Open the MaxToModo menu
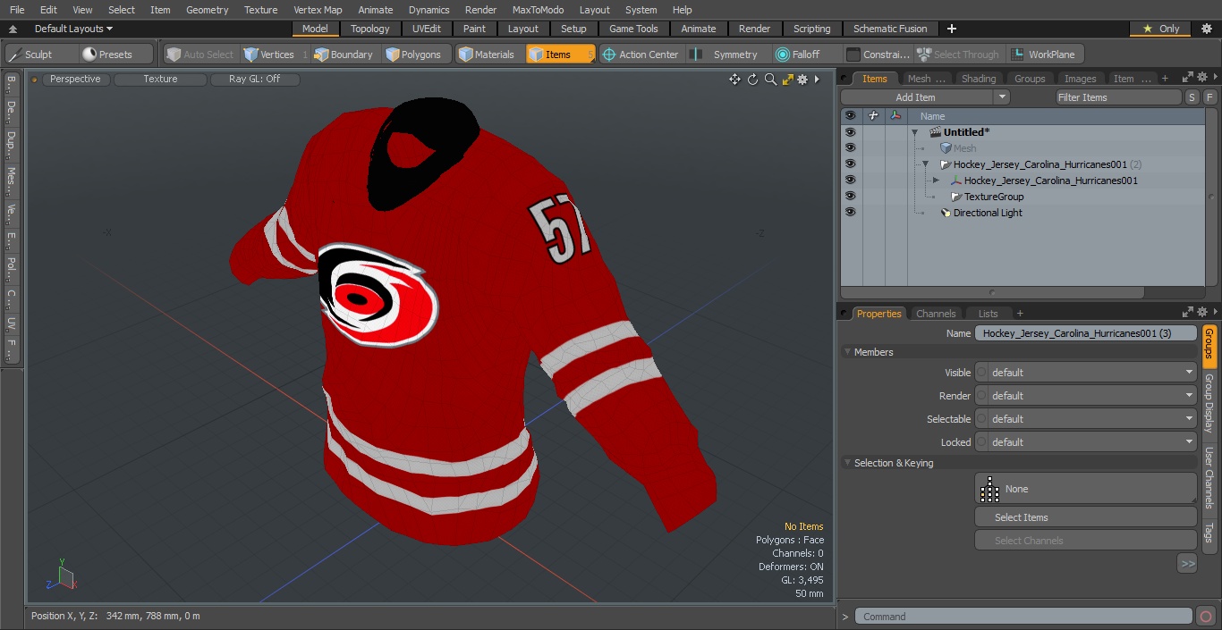The width and height of the screenshot is (1222, 630). [x=538, y=10]
